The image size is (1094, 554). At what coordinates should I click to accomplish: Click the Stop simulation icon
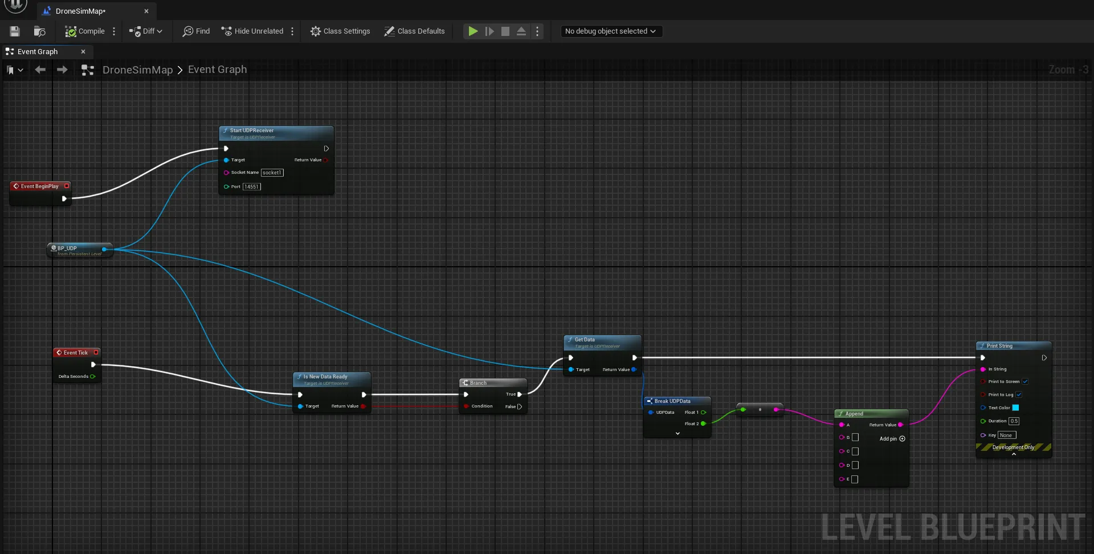coord(505,31)
